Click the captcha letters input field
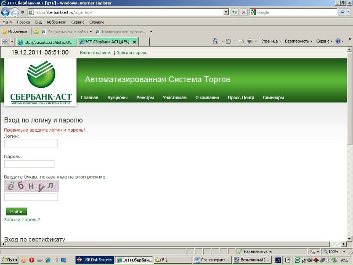353x265 pixels. (31, 197)
